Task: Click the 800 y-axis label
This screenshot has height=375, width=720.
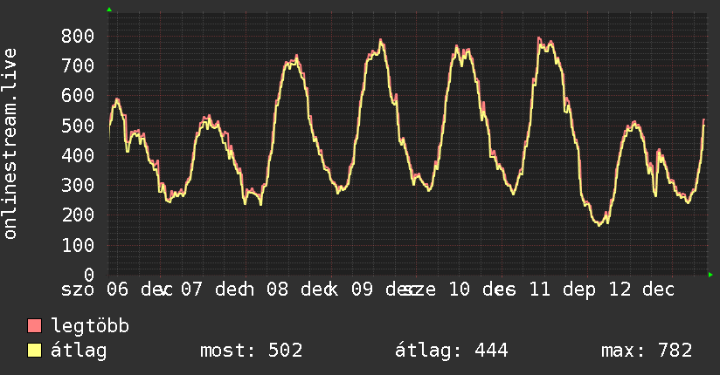Action: point(78,36)
